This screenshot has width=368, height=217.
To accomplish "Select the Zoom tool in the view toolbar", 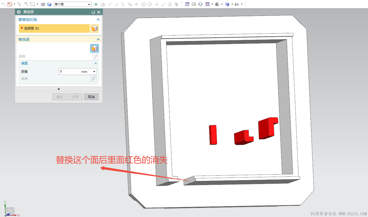I will click(187, 4).
